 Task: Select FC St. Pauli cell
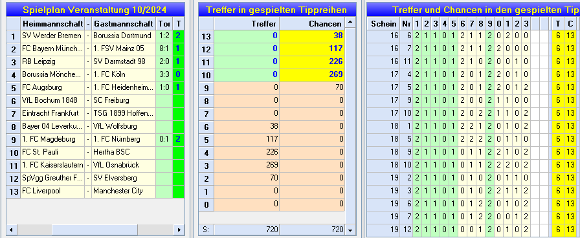click(x=52, y=152)
